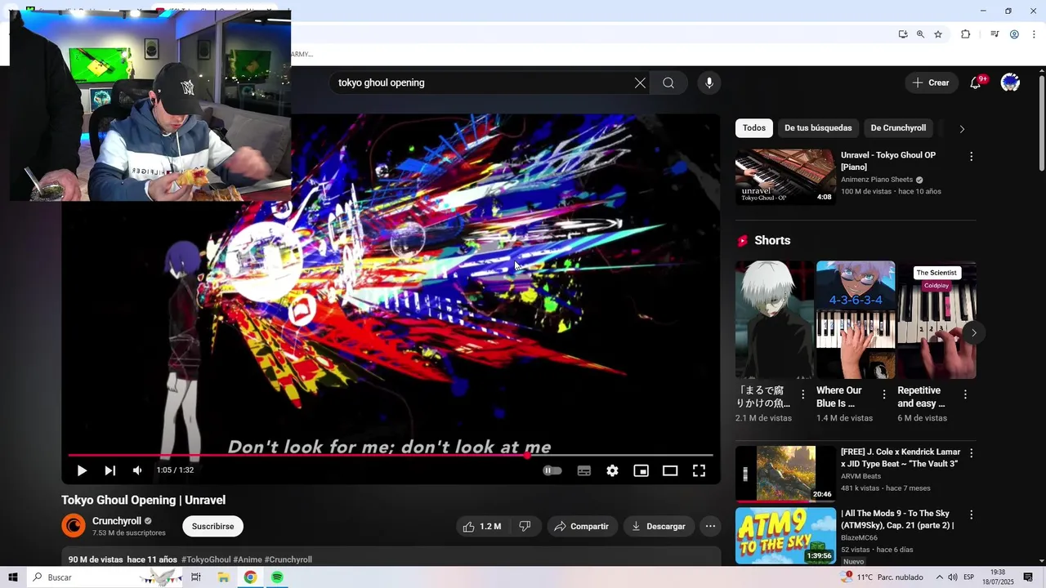Viewport: 1046px width, 588px height.
Task: Toggle the autoplay switch in player
Action: point(552,470)
